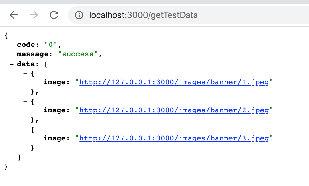Focus the address bar showing localhost:3000/getTestData
The height and width of the screenshot is (186, 309).
pos(188,15)
